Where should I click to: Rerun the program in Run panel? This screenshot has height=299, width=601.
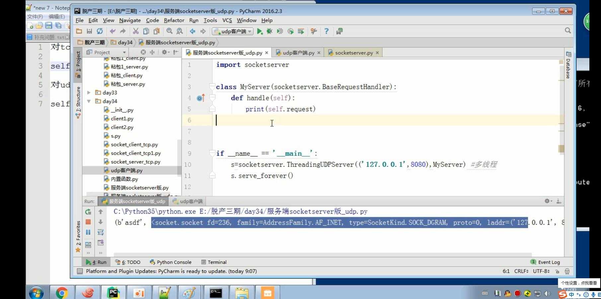coord(88,212)
